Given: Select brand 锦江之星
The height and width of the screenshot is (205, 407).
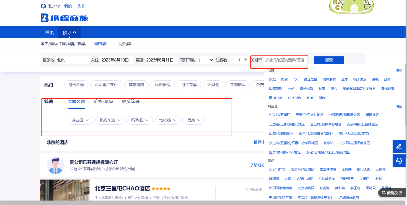Looking at the screenshot, I should pyautogui.click(x=311, y=79).
